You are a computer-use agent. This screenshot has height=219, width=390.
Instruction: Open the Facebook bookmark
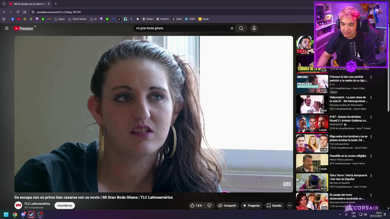pos(12,19)
